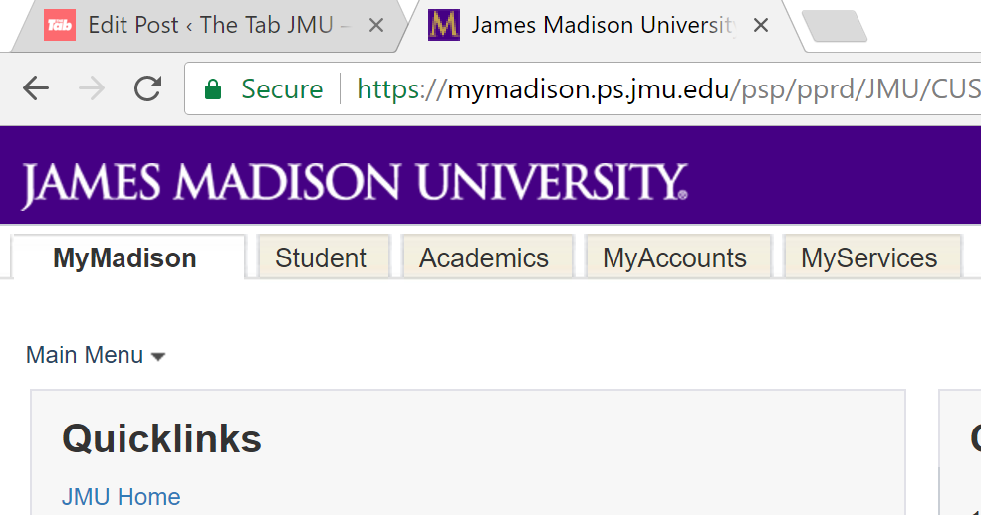Close the James Madison University browser tab
Screen dimensions: 981x515
(x=760, y=25)
